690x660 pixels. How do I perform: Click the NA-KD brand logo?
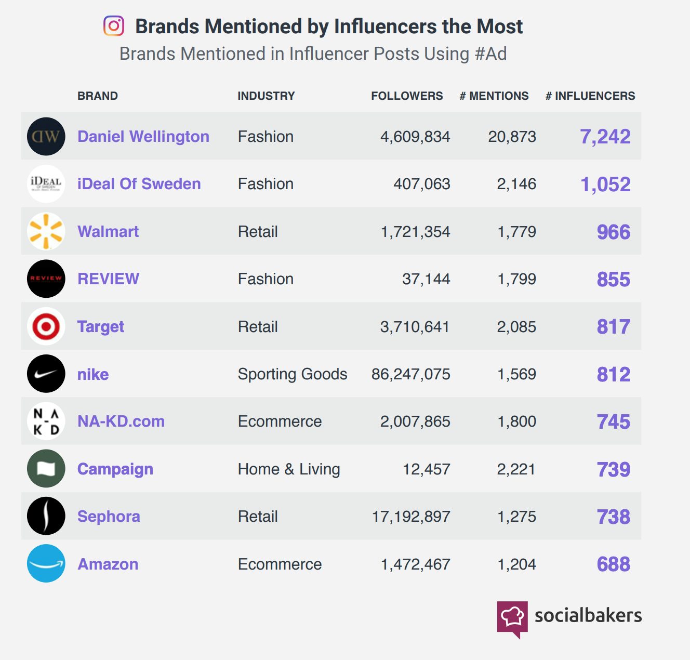pyautogui.click(x=46, y=421)
